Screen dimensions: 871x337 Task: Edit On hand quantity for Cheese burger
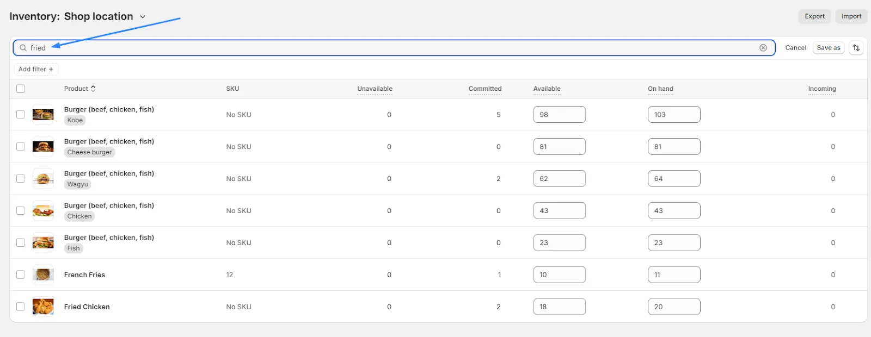674,147
